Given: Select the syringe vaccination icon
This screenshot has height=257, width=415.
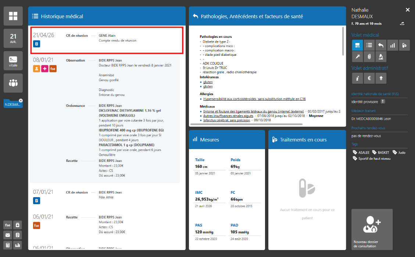Looking at the screenshot, I should pos(357,57).
